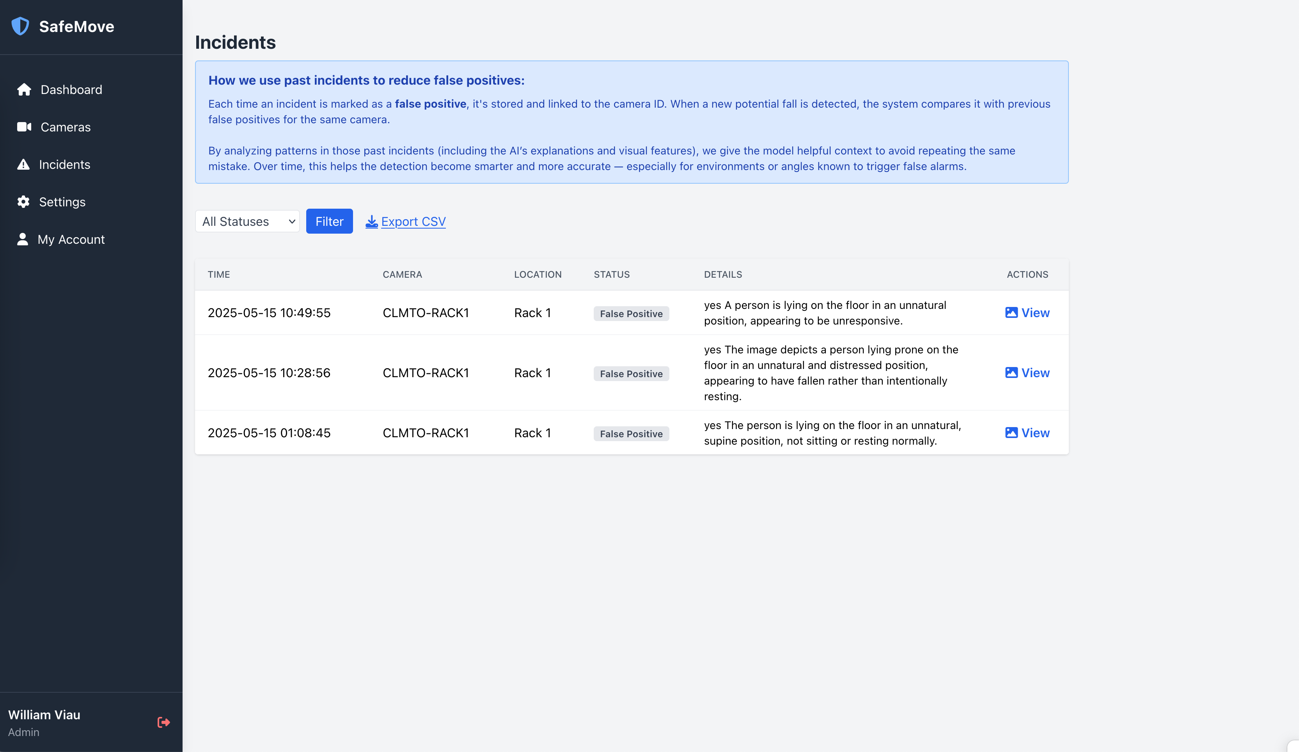
Task: Open the Dashboard menu item
Action: tap(71, 90)
